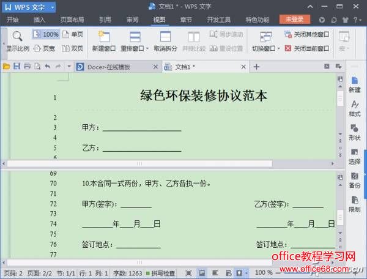This screenshot has height=279, width=367.
Task: Open the 开发工具 ribbon tab
Action: tap(218, 20)
